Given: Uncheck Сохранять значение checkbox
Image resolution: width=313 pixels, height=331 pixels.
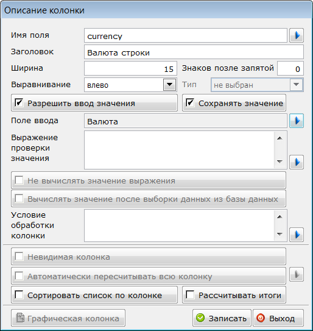Looking at the screenshot, I should coord(190,103).
